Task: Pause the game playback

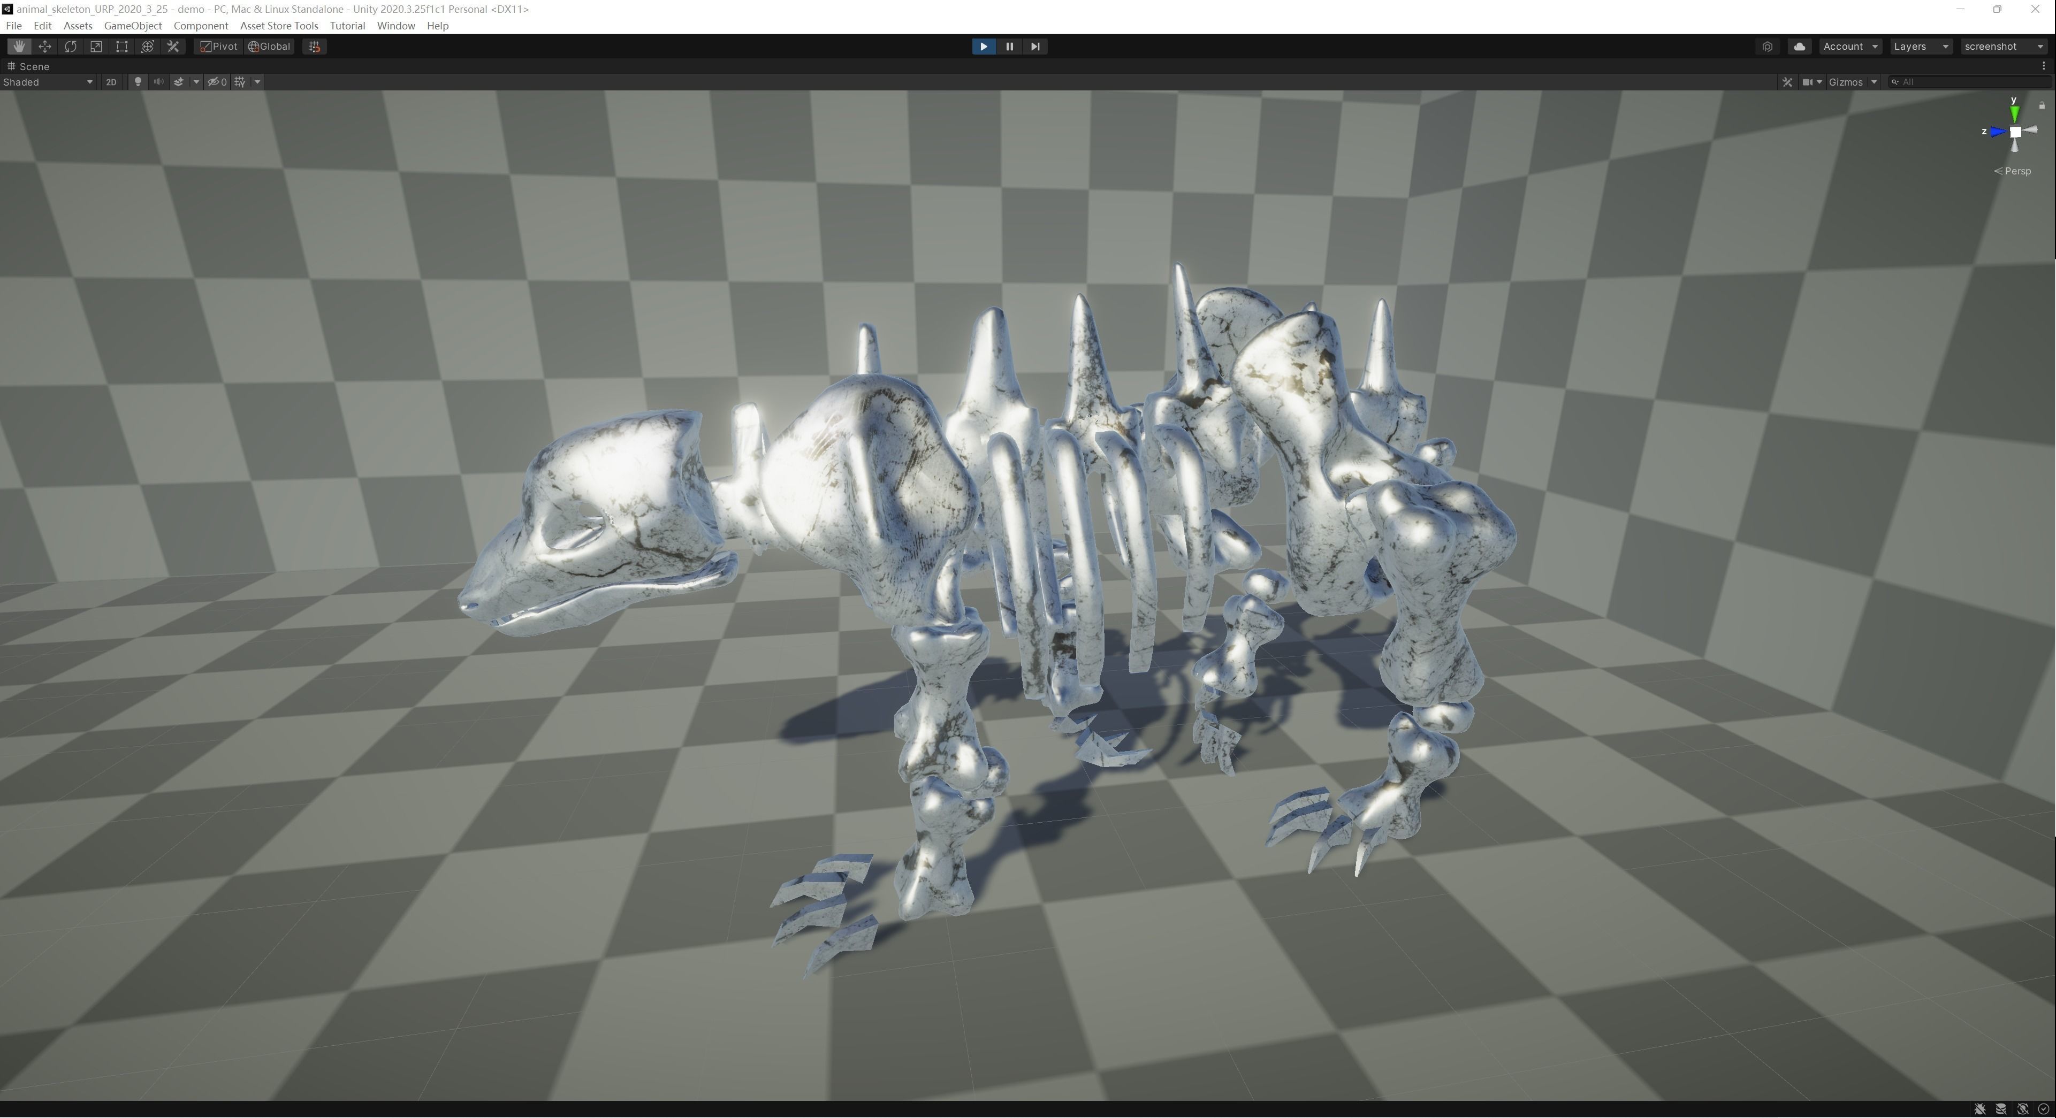Action: point(1009,47)
